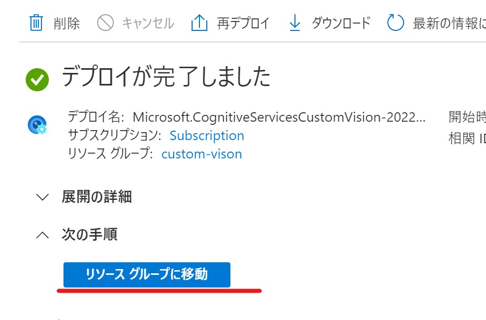Select ダウンロード in the toolbar
The image size is (486, 320).
[x=341, y=23]
